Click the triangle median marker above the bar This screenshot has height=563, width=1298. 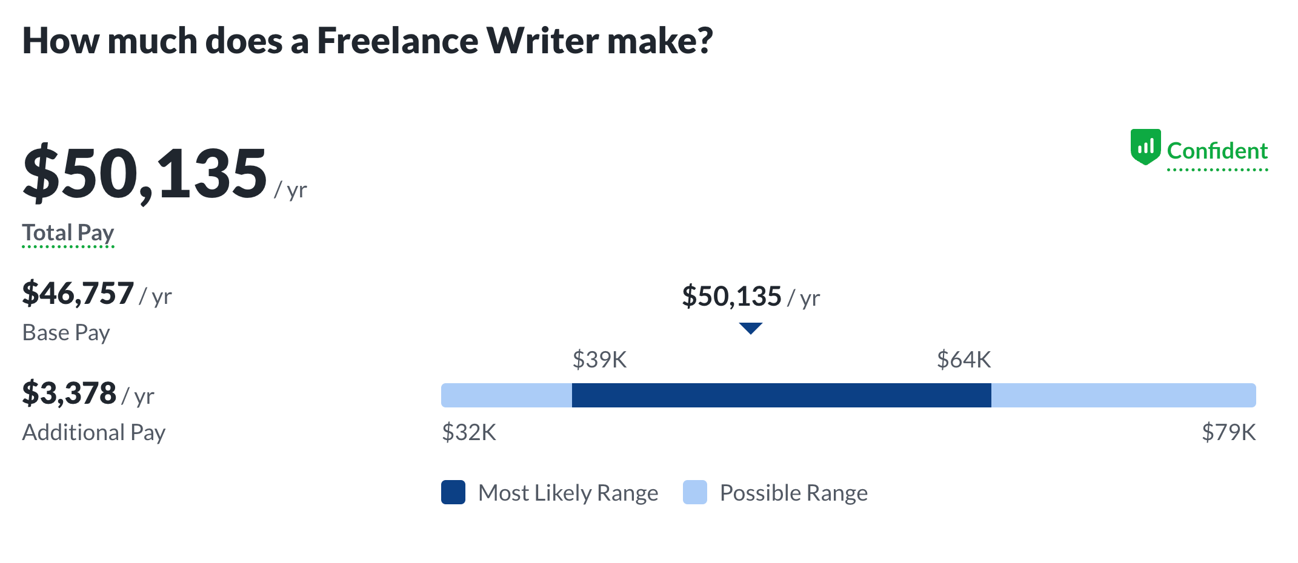click(750, 329)
